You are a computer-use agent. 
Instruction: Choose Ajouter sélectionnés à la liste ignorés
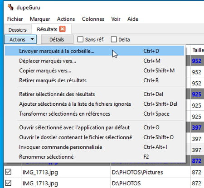[x=94, y=104]
